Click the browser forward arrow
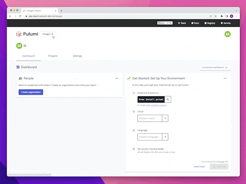The height and width of the screenshot is (184, 246). pyautogui.click(x=15, y=16)
